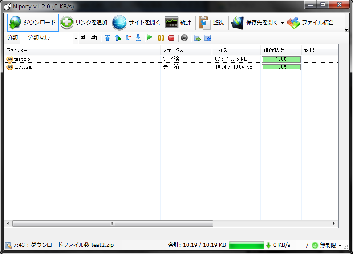This screenshot has width=353, height=254.
Task: Sort by ファイル名 column header
Action: pyautogui.click(x=82, y=50)
